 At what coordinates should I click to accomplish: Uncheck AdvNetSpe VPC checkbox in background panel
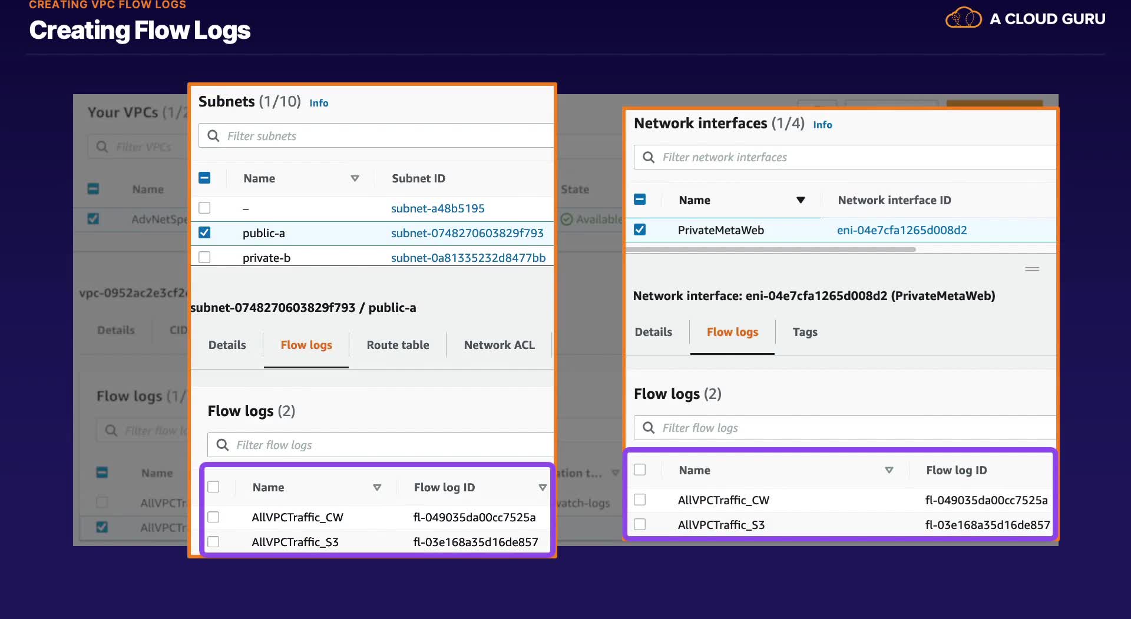coord(93,219)
